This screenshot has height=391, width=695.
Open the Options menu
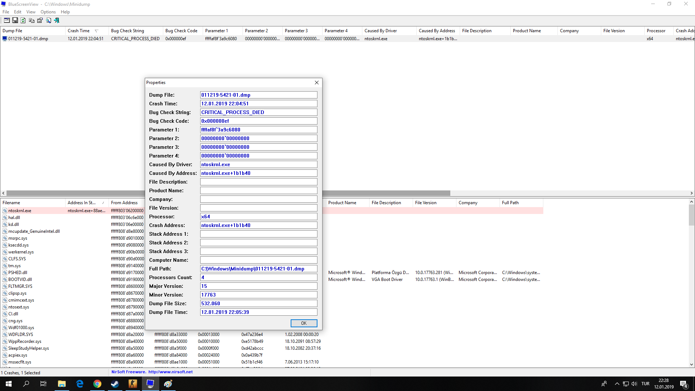[x=48, y=12]
